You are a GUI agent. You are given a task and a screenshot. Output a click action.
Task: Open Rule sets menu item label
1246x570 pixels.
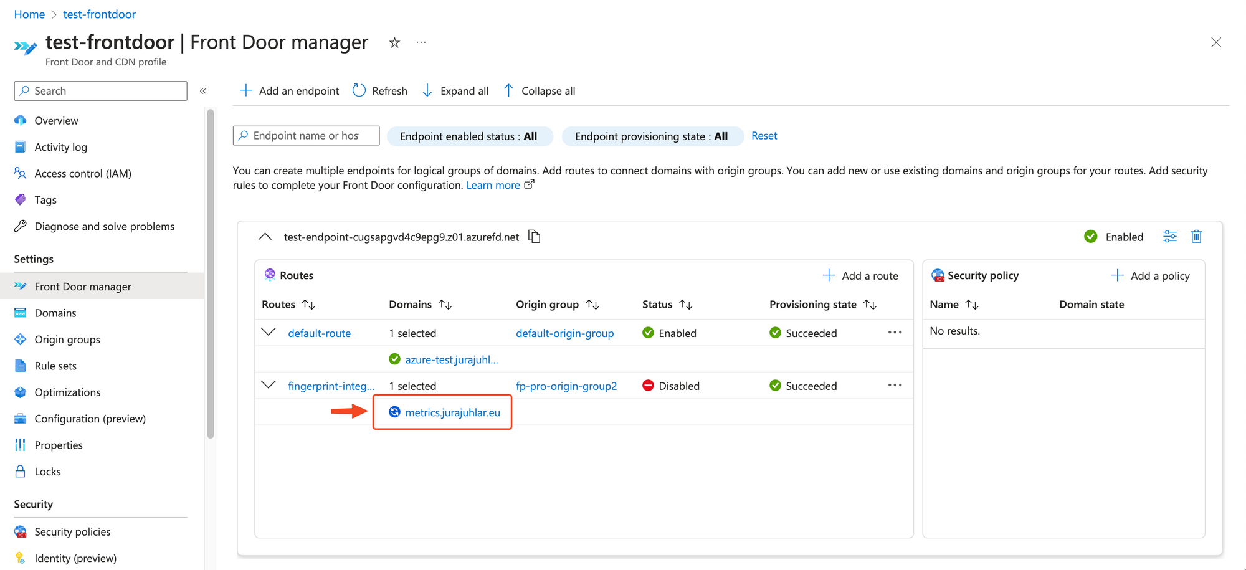pyautogui.click(x=55, y=366)
